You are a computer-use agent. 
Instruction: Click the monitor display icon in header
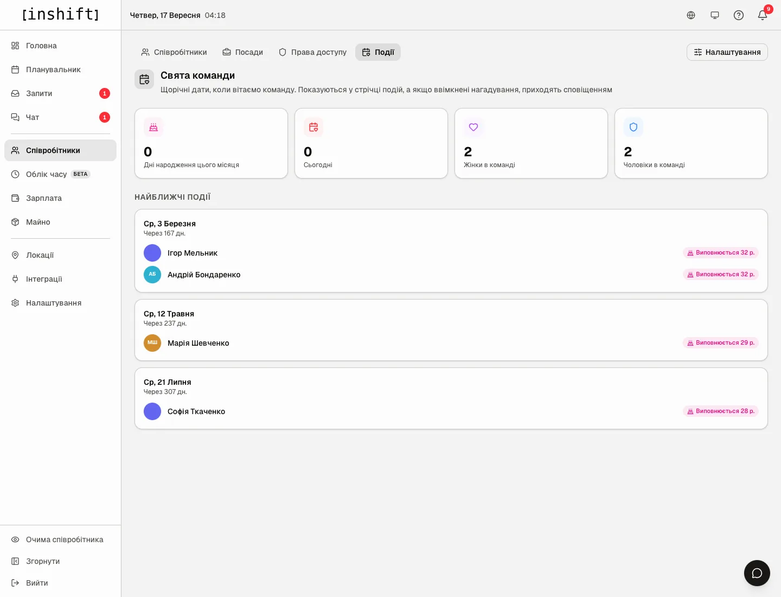coord(715,15)
